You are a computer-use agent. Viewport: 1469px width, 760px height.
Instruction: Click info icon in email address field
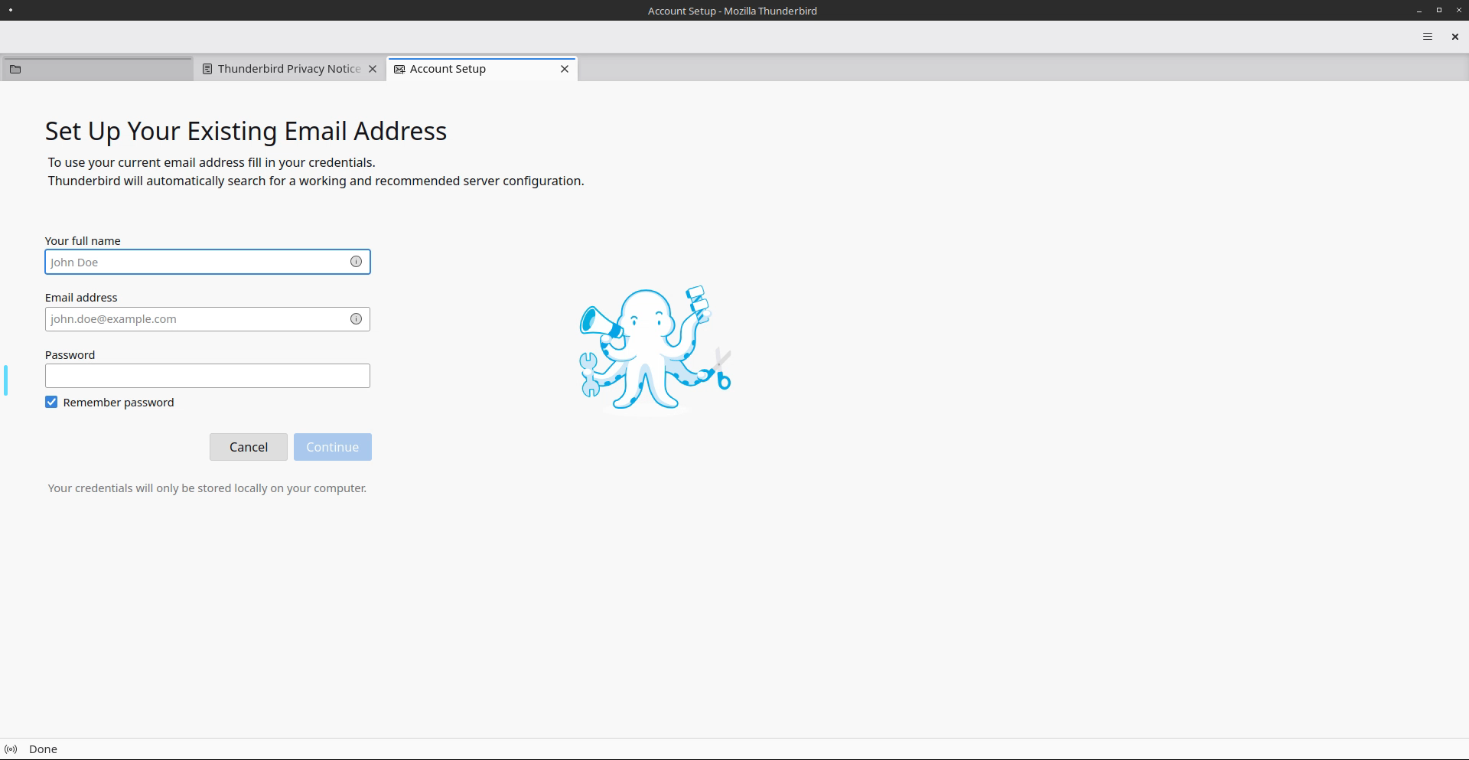click(356, 319)
